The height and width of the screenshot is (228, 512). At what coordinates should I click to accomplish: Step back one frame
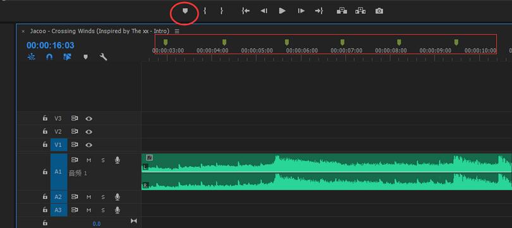click(x=264, y=11)
